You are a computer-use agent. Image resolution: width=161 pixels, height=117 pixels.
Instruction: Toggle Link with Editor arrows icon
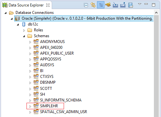(93, 5)
